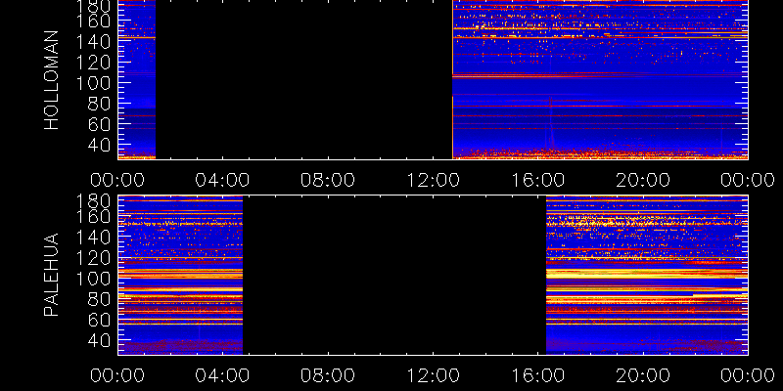The width and height of the screenshot is (783, 391).
Task: Click the starting 00:00 label under PALEHUA plot
Action: [x=117, y=375]
